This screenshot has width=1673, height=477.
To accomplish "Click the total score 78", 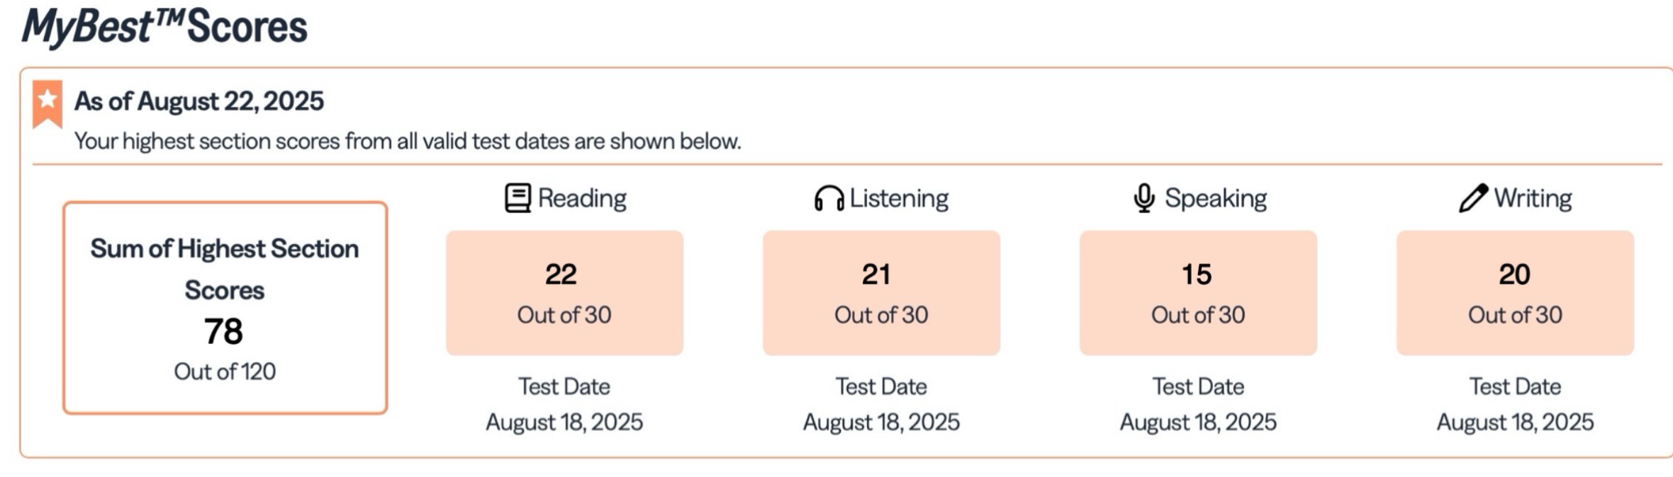I will 224,331.
